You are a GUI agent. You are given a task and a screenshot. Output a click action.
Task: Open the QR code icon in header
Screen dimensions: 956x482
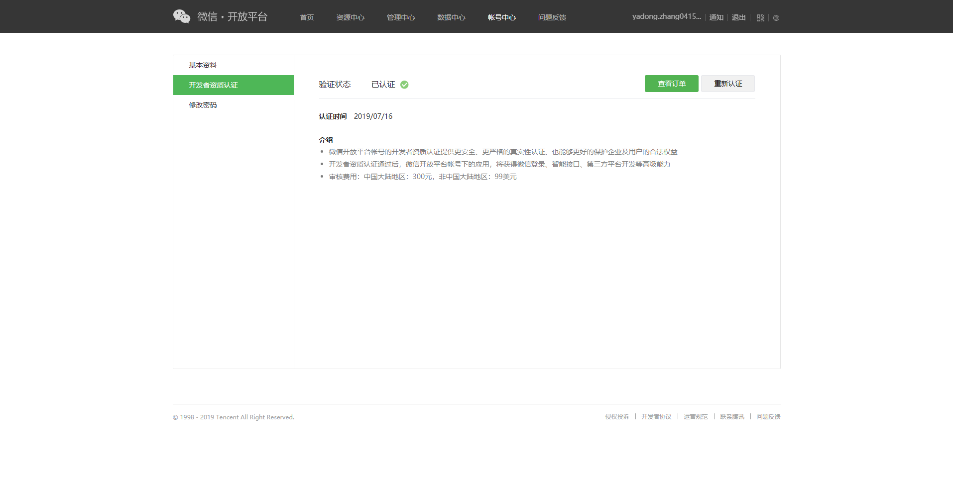760,18
